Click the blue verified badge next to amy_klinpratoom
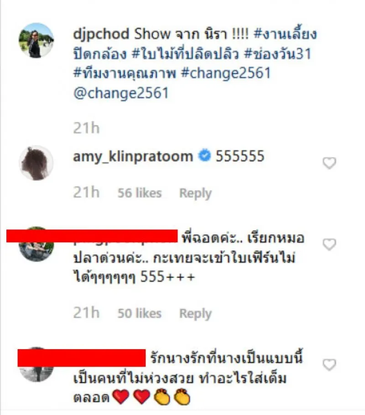This screenshot has width=365, height=415. tap(204, 155)
